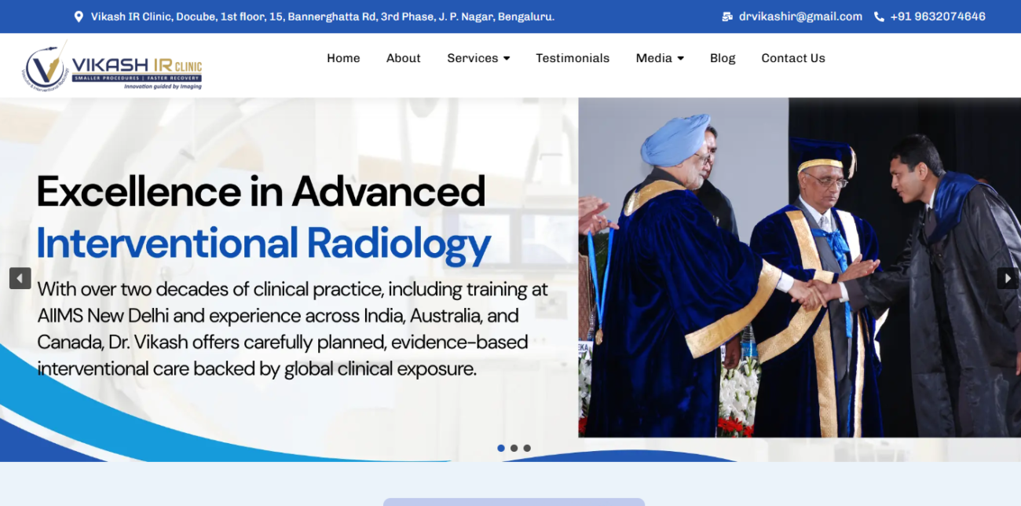The width and height of the screenshot is (1021, 506).
Task: Select the first carousel dot indicator
Action: pyautogui.click(x=501, y=448)
